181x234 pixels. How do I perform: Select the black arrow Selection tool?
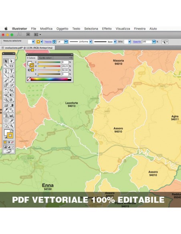(6, 61)
